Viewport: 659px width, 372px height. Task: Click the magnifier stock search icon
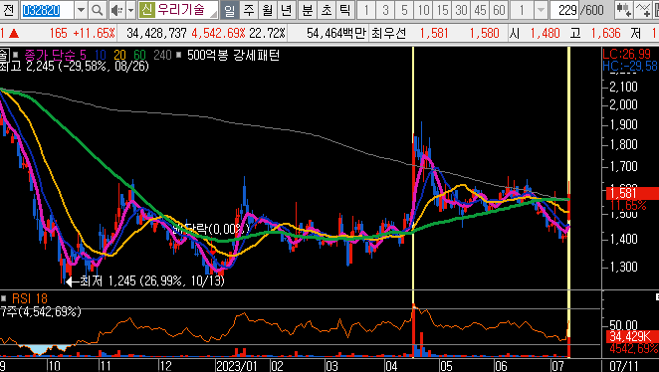tap(98, 10)
